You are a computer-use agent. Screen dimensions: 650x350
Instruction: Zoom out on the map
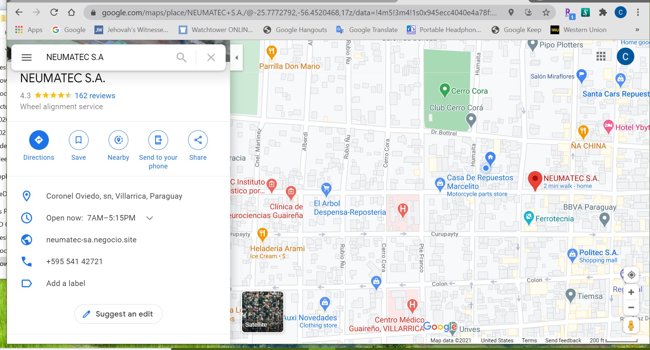pos(631,307)
